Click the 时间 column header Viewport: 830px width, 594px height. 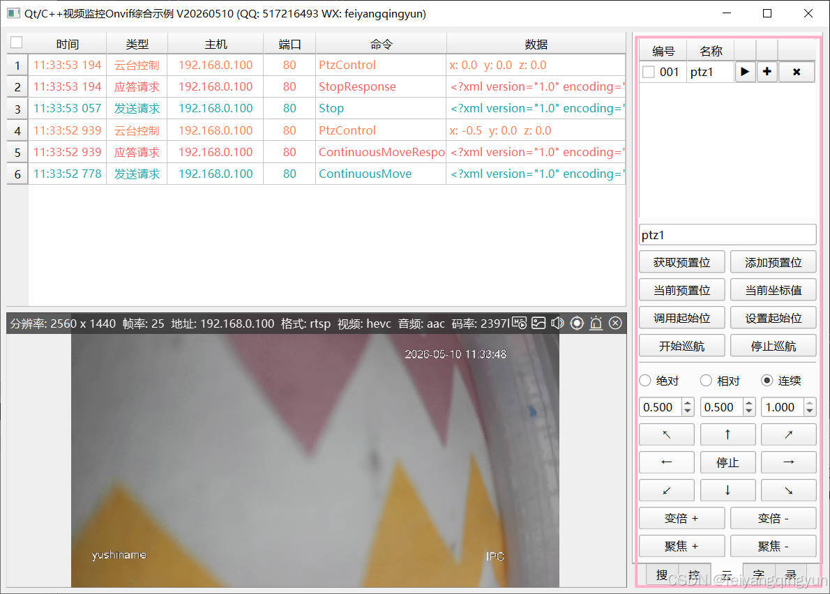pos(67,44)
